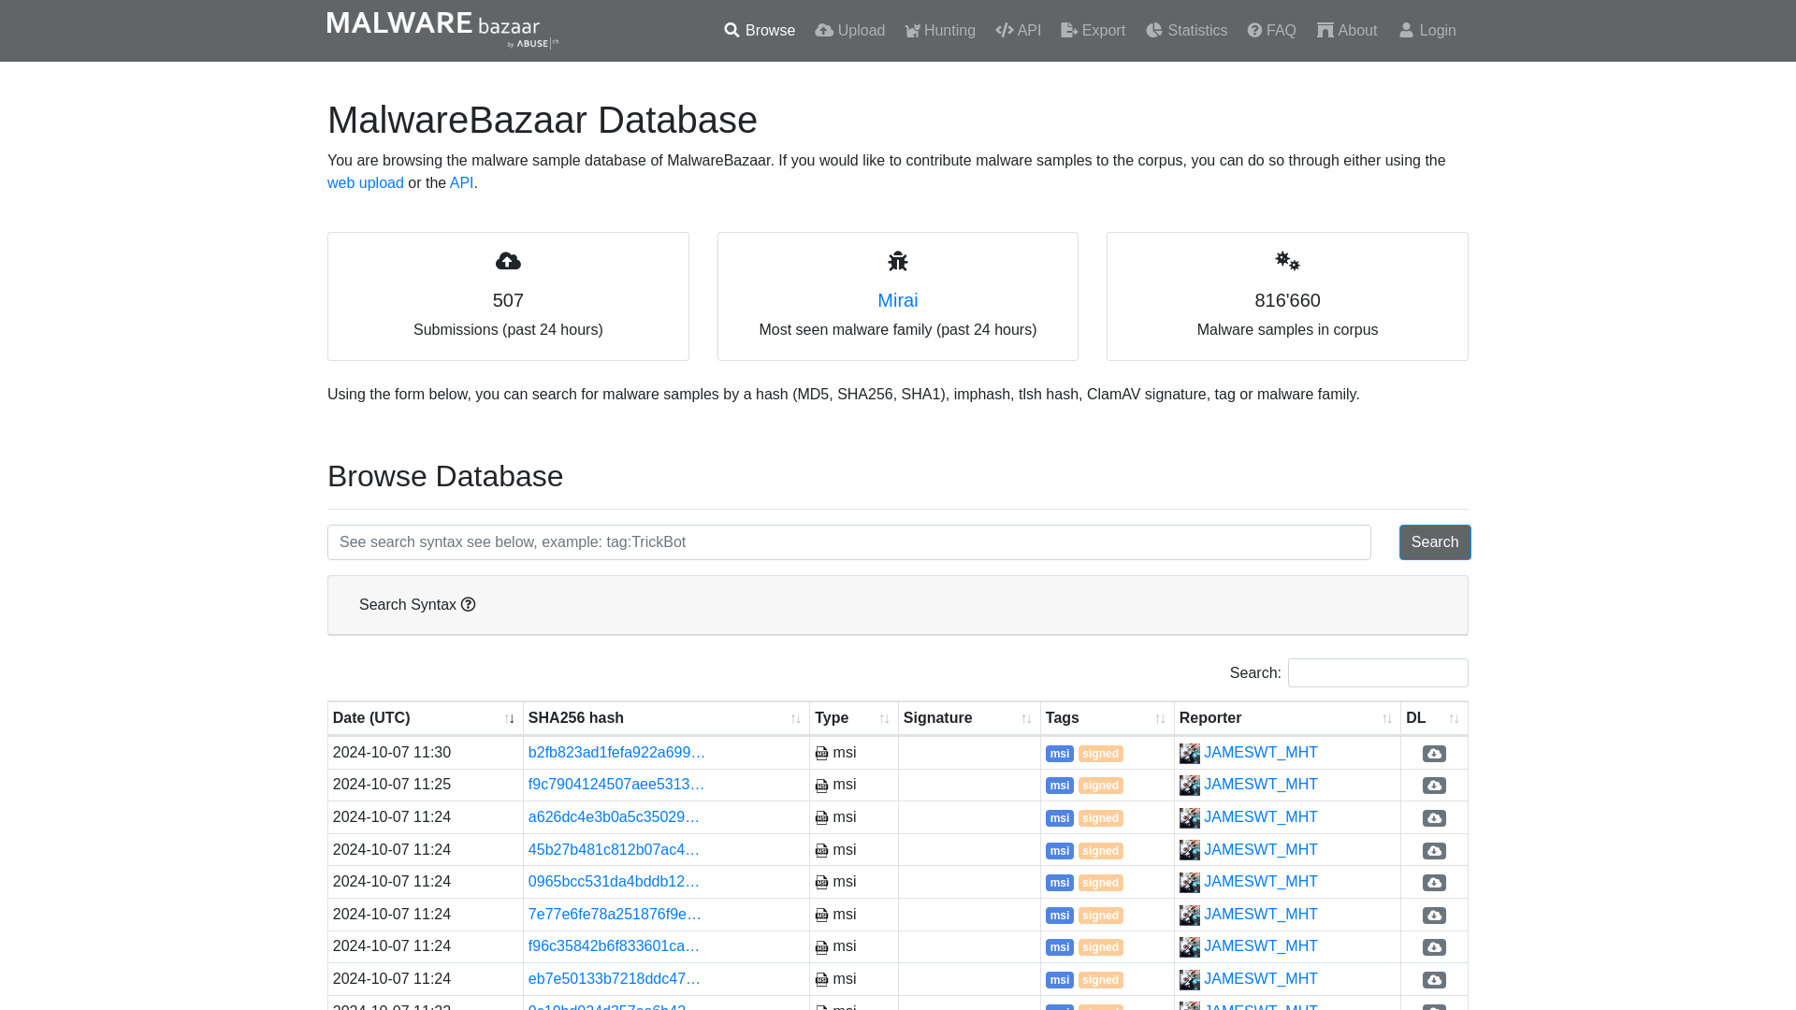Click the web upload link
1796x1010 pixels.
(365, 182)
